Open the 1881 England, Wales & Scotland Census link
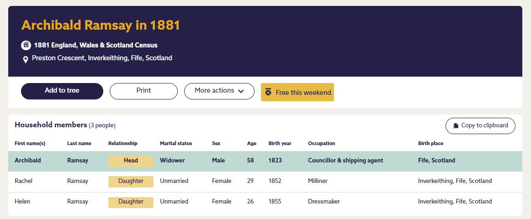531x219 pixels. [96, 45]
